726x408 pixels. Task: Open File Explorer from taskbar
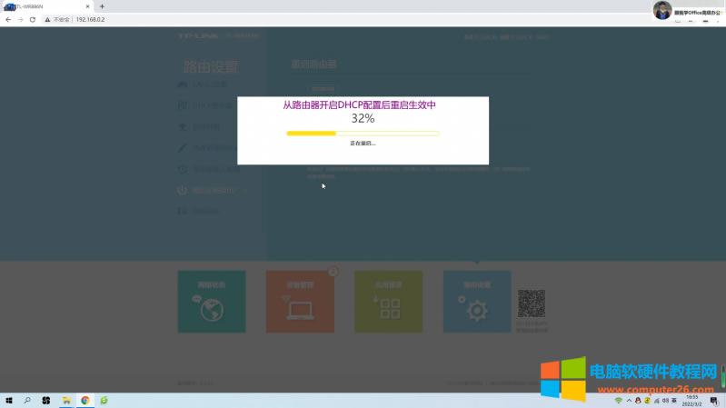click(x=66, y=401)
